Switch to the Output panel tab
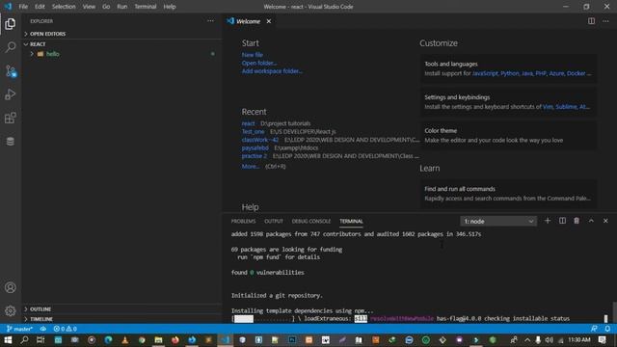 pos(274,221)
